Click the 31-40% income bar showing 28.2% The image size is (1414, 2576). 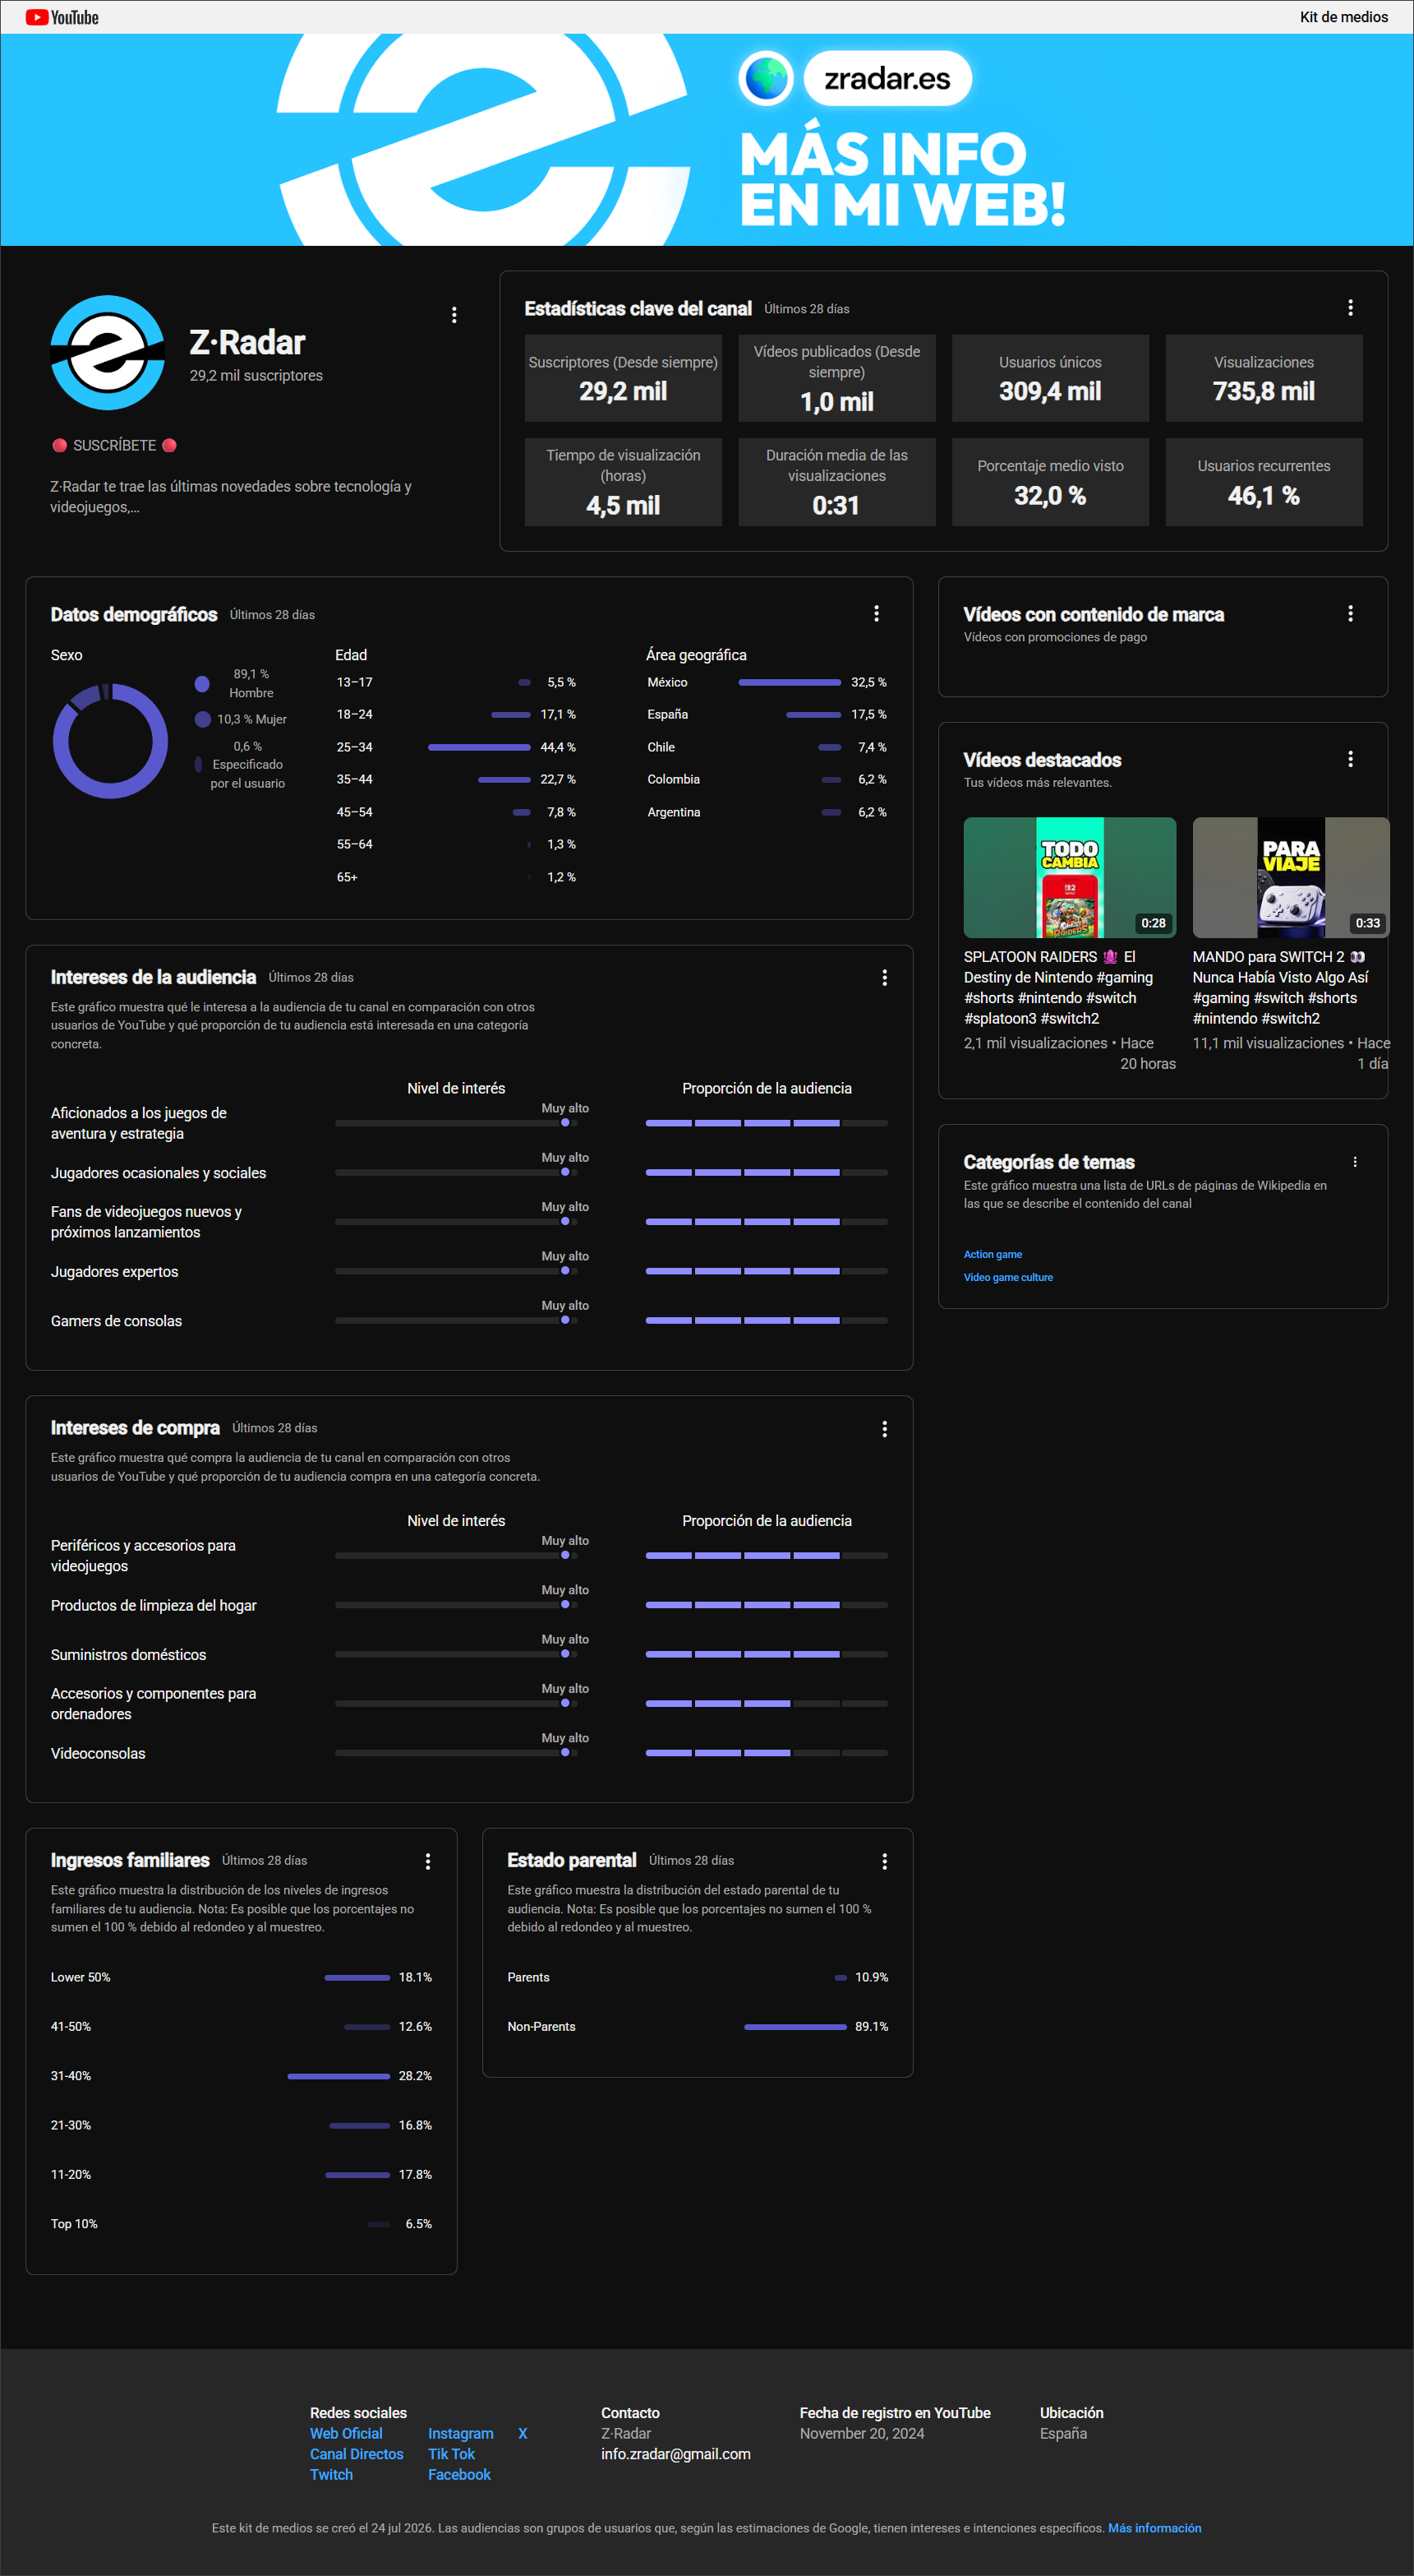[339, 2076]
